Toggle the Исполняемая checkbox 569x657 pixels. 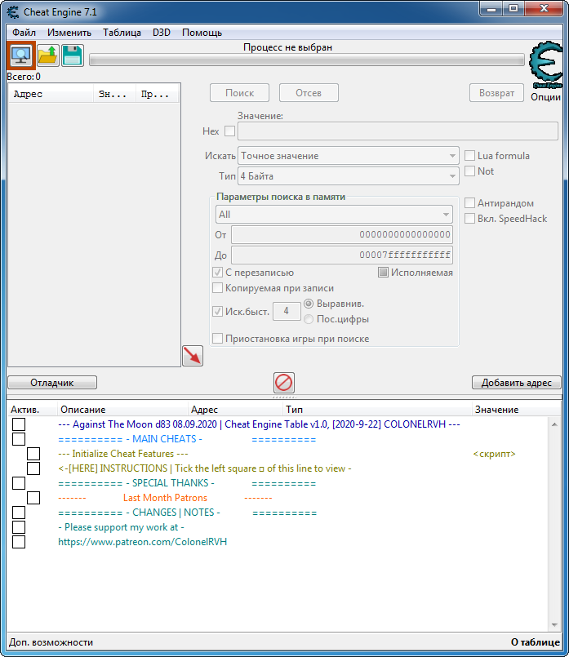[383, 273]
